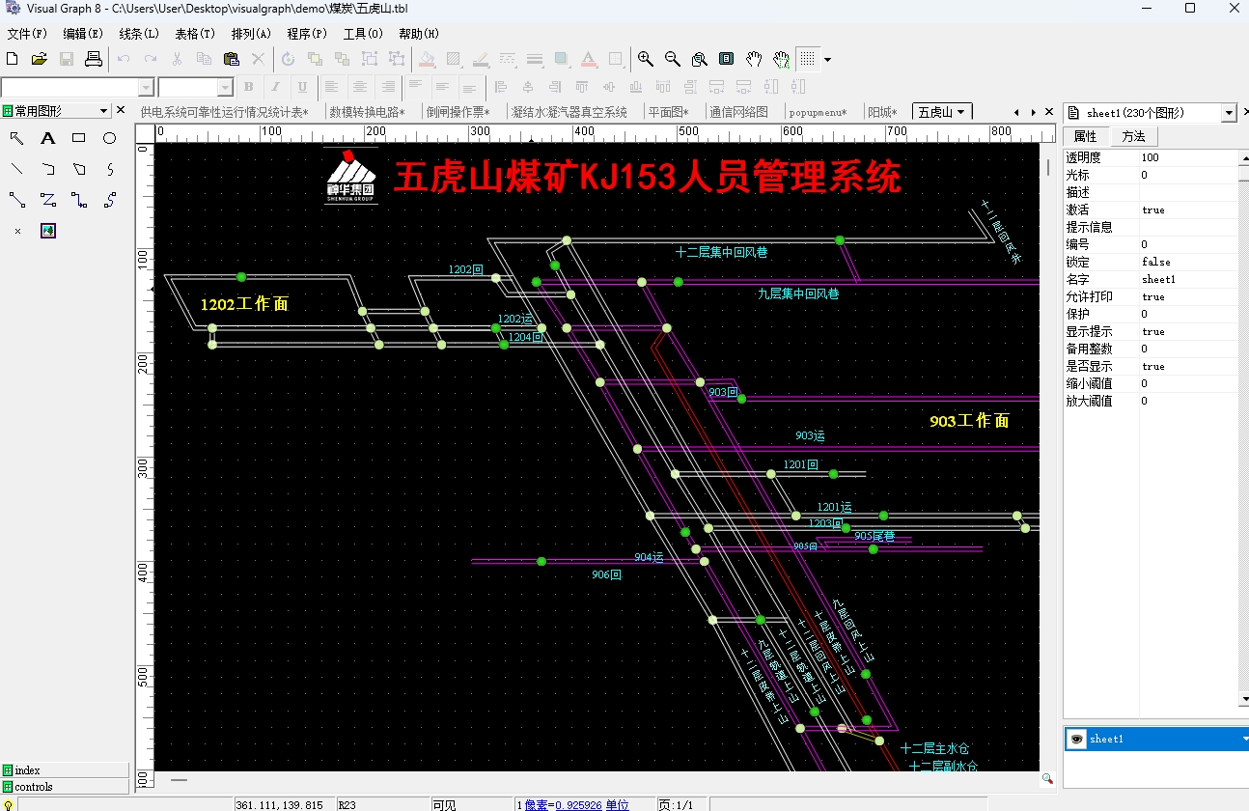Click the zoom in magnifier
The width and height of the screenshot is (1249, 811).
point(646,59)
